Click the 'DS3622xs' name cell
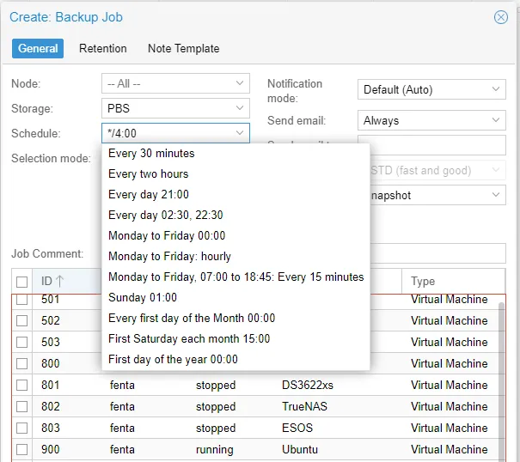 308,385
